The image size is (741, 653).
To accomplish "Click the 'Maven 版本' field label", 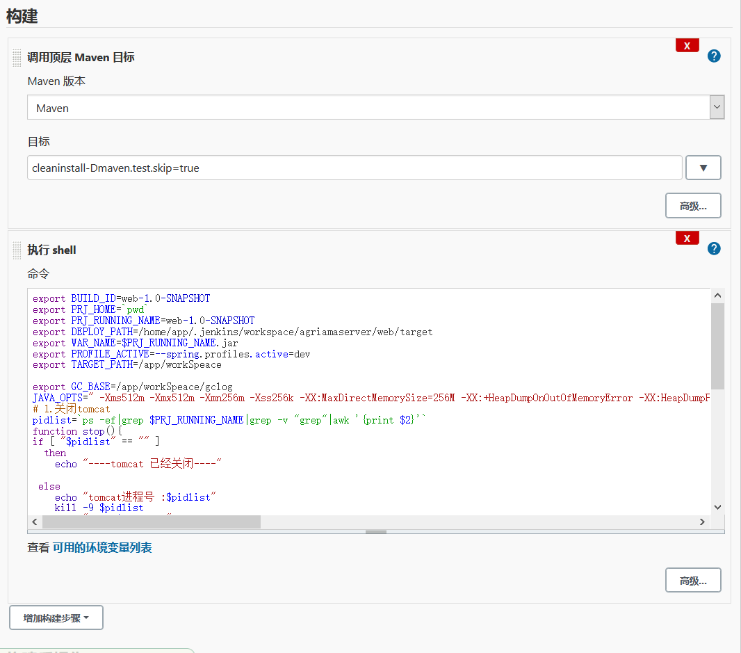I will pos(56,81).
